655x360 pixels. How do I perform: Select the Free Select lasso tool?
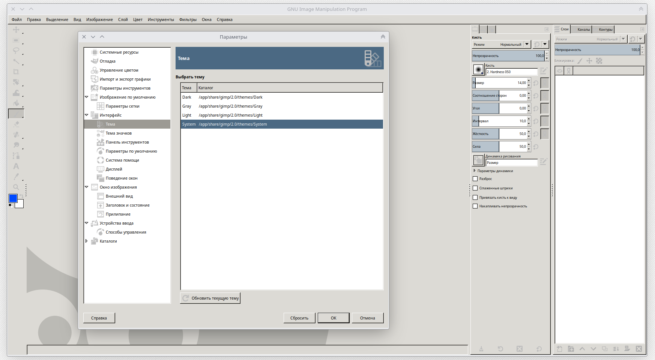(x=16, y=51)
